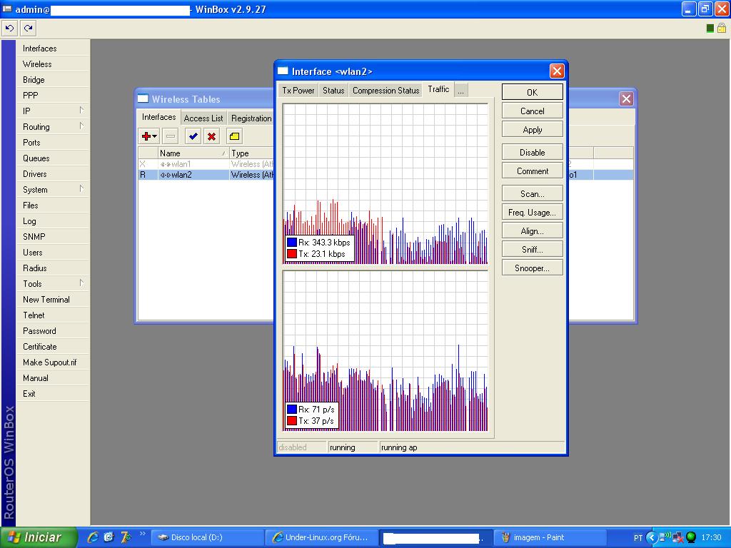Enable interface with blue checkmark button
This screenshot has height=548, width=731.
(x=193, y=136)
